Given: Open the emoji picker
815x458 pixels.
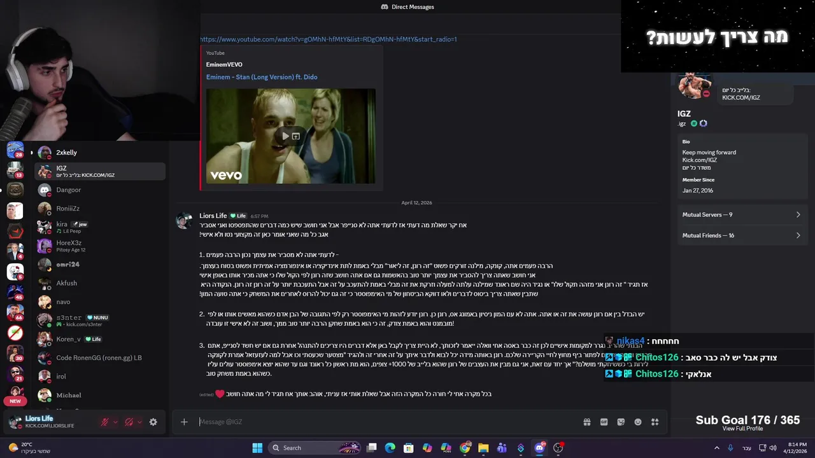Looking at the screenshot, I should [x=638, y=422].
